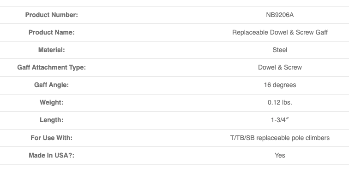Select the For Use With label
This screenshot has height=170, width=349.
coord(51,138)
